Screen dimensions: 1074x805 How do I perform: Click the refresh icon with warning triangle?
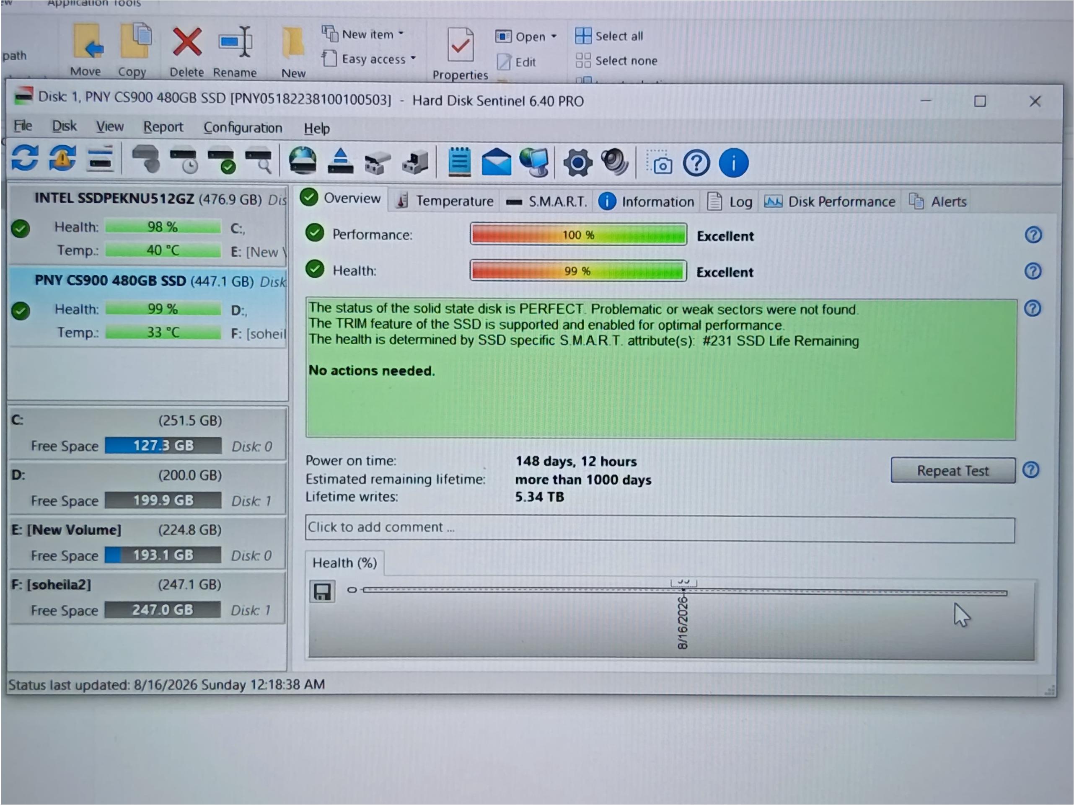pos(62,159)
